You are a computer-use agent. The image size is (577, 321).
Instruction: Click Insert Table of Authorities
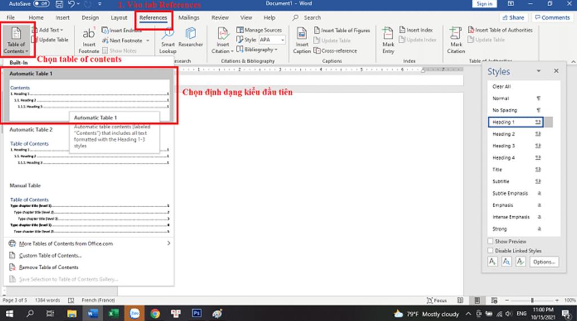click(x=500, y=30)
